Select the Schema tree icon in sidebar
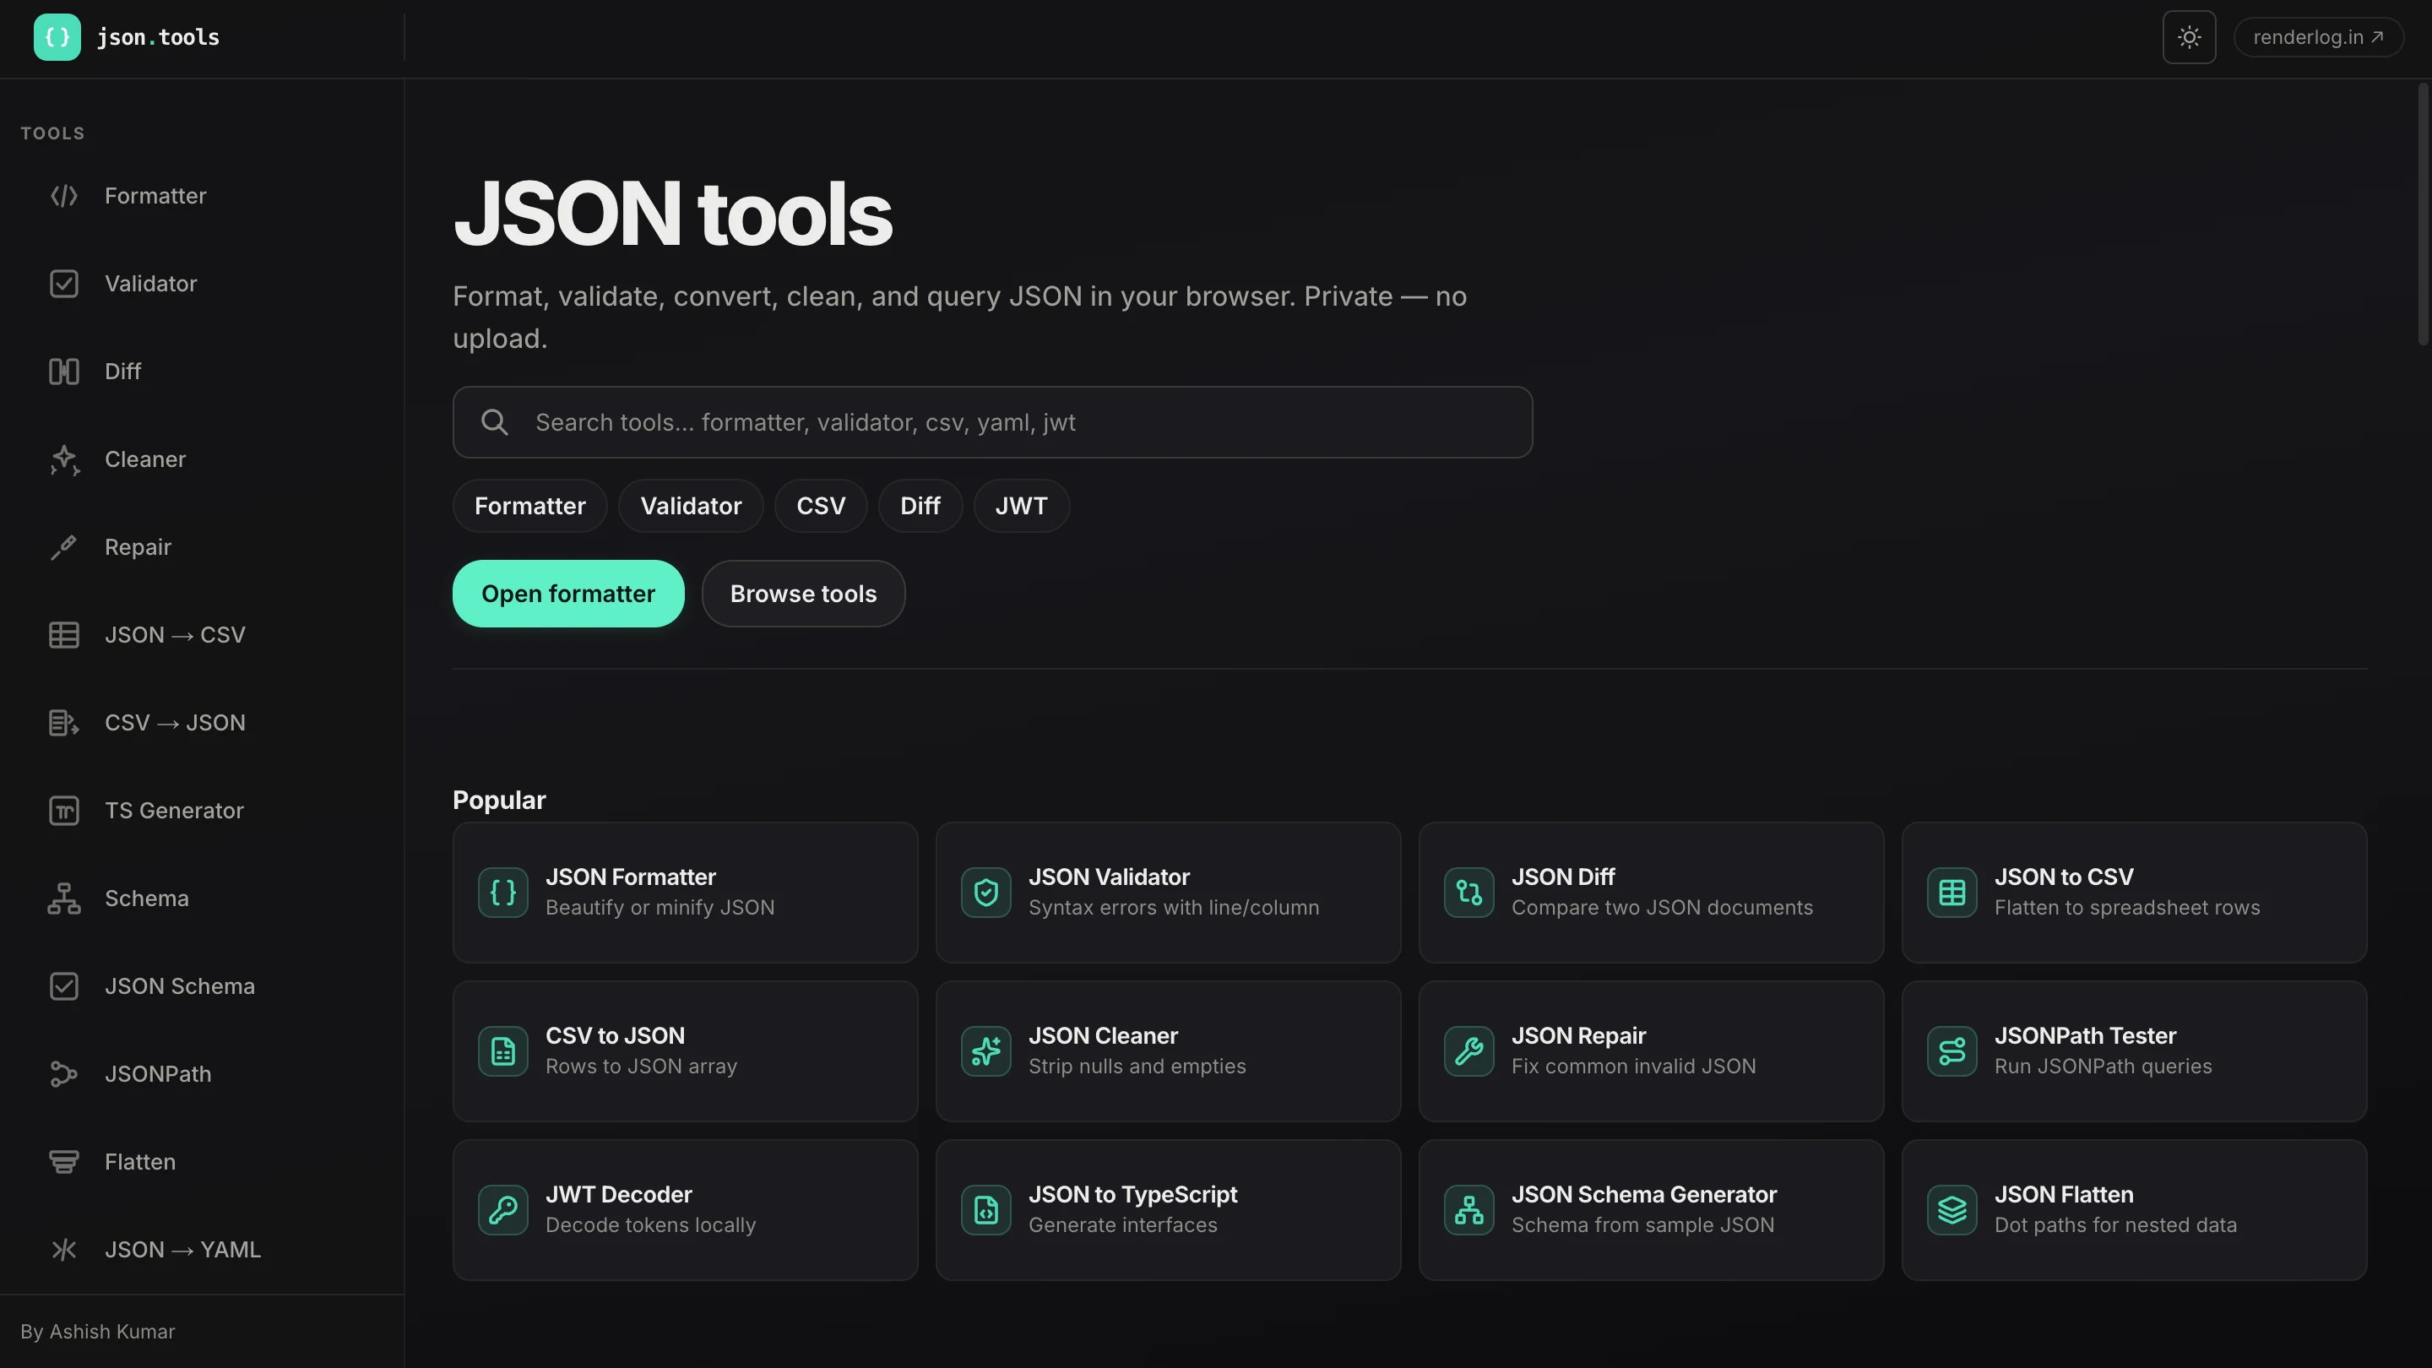The width and height of the screenshot is (2432, 1368). click(64, 898)
